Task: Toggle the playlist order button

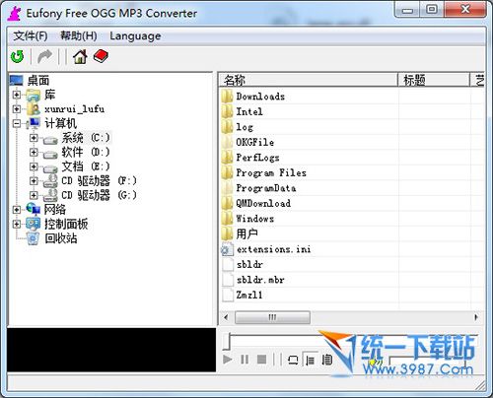Action: [310, 360]
